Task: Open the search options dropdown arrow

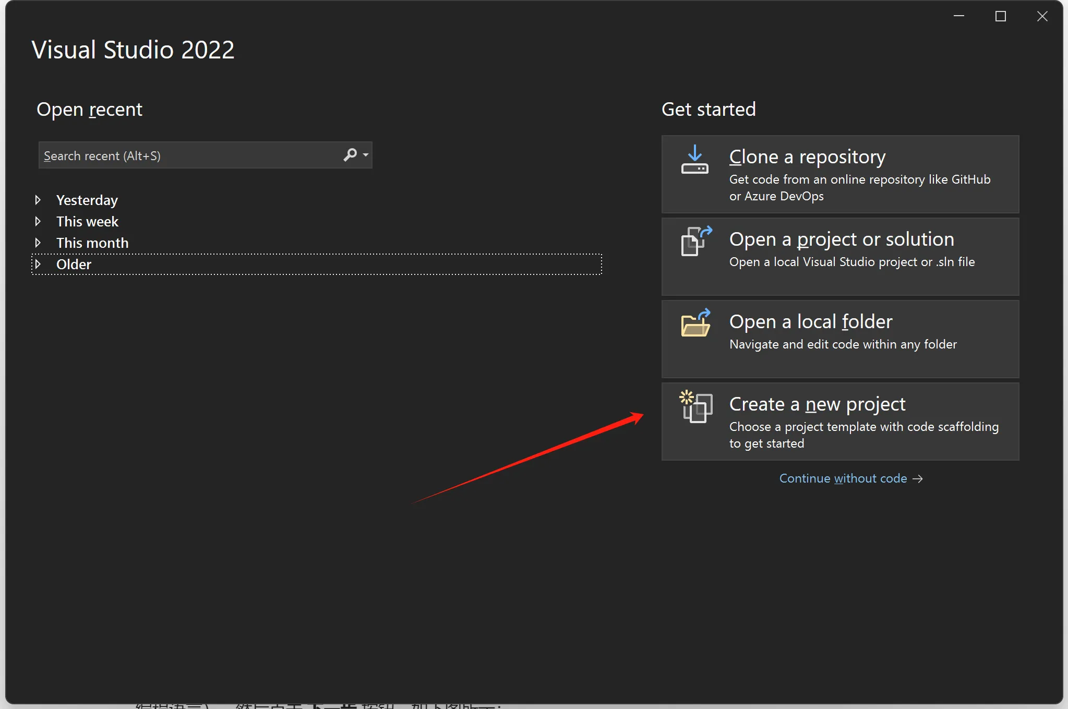Action: click(x=366, y=155)
